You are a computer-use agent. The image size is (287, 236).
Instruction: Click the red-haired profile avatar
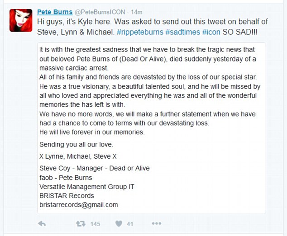(x=21, y=20)
